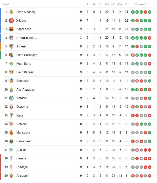Click the Villarreal yellow crest icon
Screen dimensions: 157x183
tap(11, 141)
